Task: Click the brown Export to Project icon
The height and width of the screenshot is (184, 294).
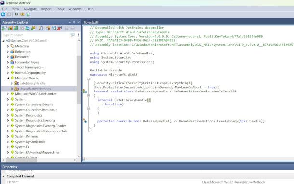Action: (48, 28)
